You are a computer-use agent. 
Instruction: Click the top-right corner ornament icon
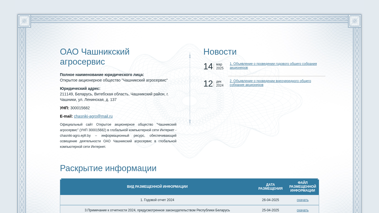click(355, 21)
